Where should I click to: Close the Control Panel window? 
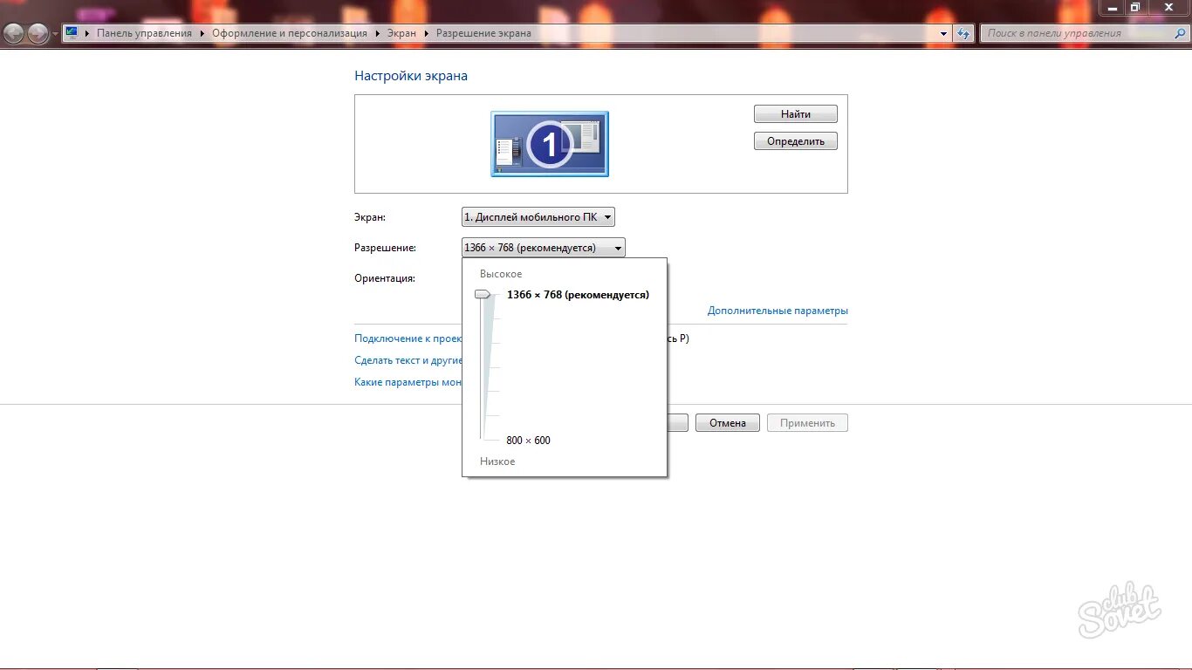[x=1168, y=8]
